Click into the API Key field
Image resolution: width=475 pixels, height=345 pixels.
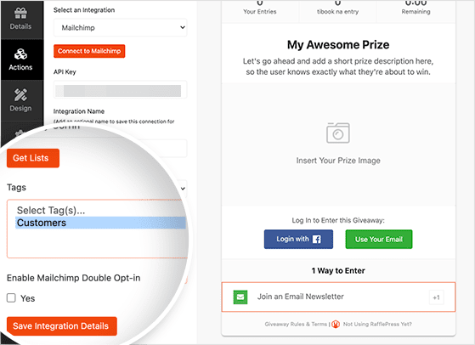[x=121, y=90]
